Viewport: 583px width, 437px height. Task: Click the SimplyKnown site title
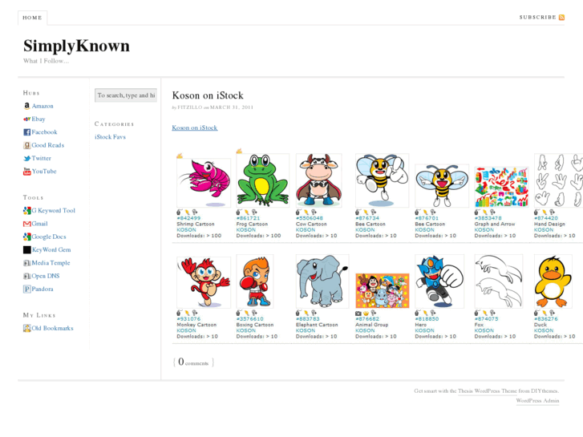click(76, 46)
